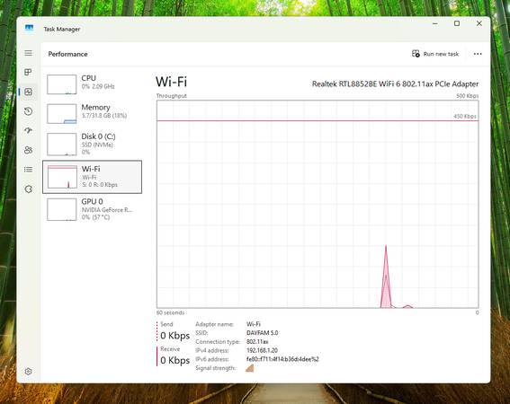Click the Send 0 Kbps value

coord(175,336)
